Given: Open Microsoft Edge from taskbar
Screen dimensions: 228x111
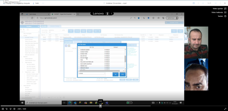Looking at the screenshot, I should point(70,103).
